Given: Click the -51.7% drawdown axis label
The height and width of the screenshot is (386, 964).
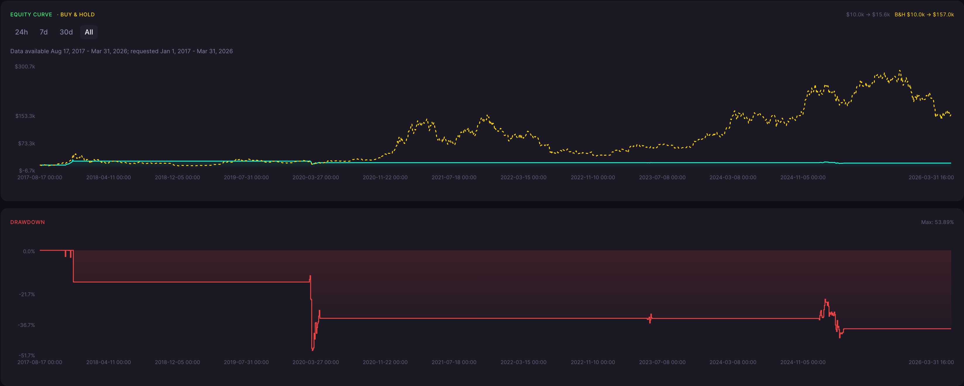Looking at the screenshot, I should [x=27, y=355].
